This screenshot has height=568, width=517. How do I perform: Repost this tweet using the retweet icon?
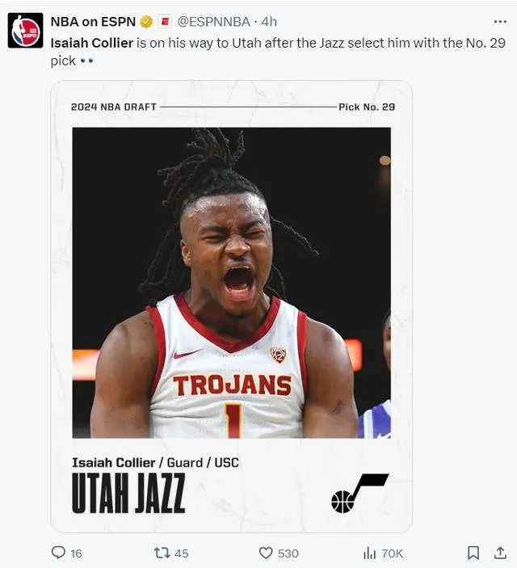[x=162, y=553]
